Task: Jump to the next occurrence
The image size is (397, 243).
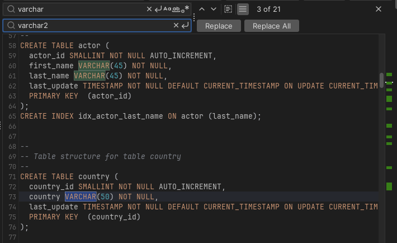Action: [x=214, y=9]
